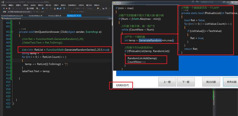Click the 跳过此题 button in Form1
The image size is (238, 116).
point(211,82)
